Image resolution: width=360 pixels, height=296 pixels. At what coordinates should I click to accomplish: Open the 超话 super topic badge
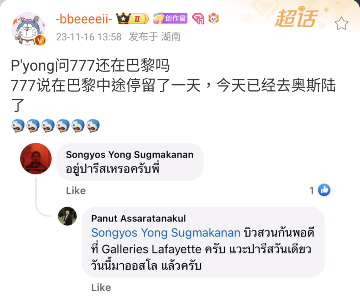pos(296,18)
